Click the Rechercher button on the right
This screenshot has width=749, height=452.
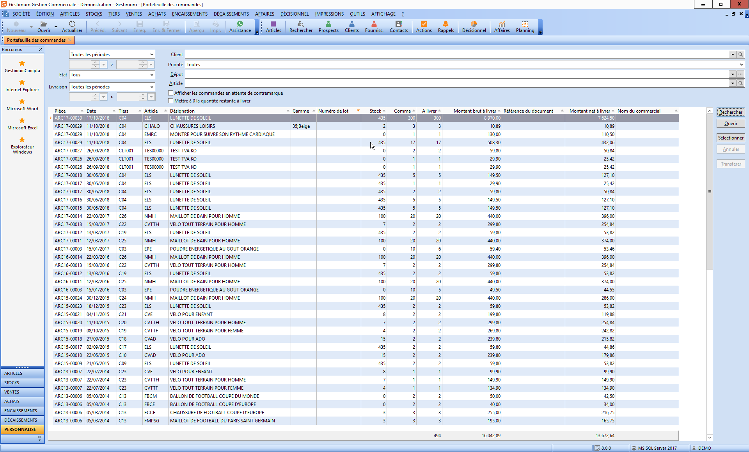[x=731, y=112]
